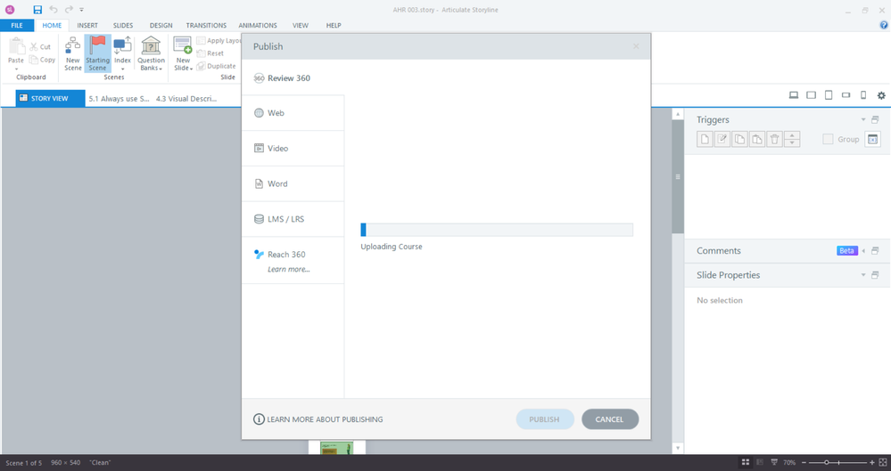
Task: Click the Duplicate slide option
Action: tap(216, 67)
